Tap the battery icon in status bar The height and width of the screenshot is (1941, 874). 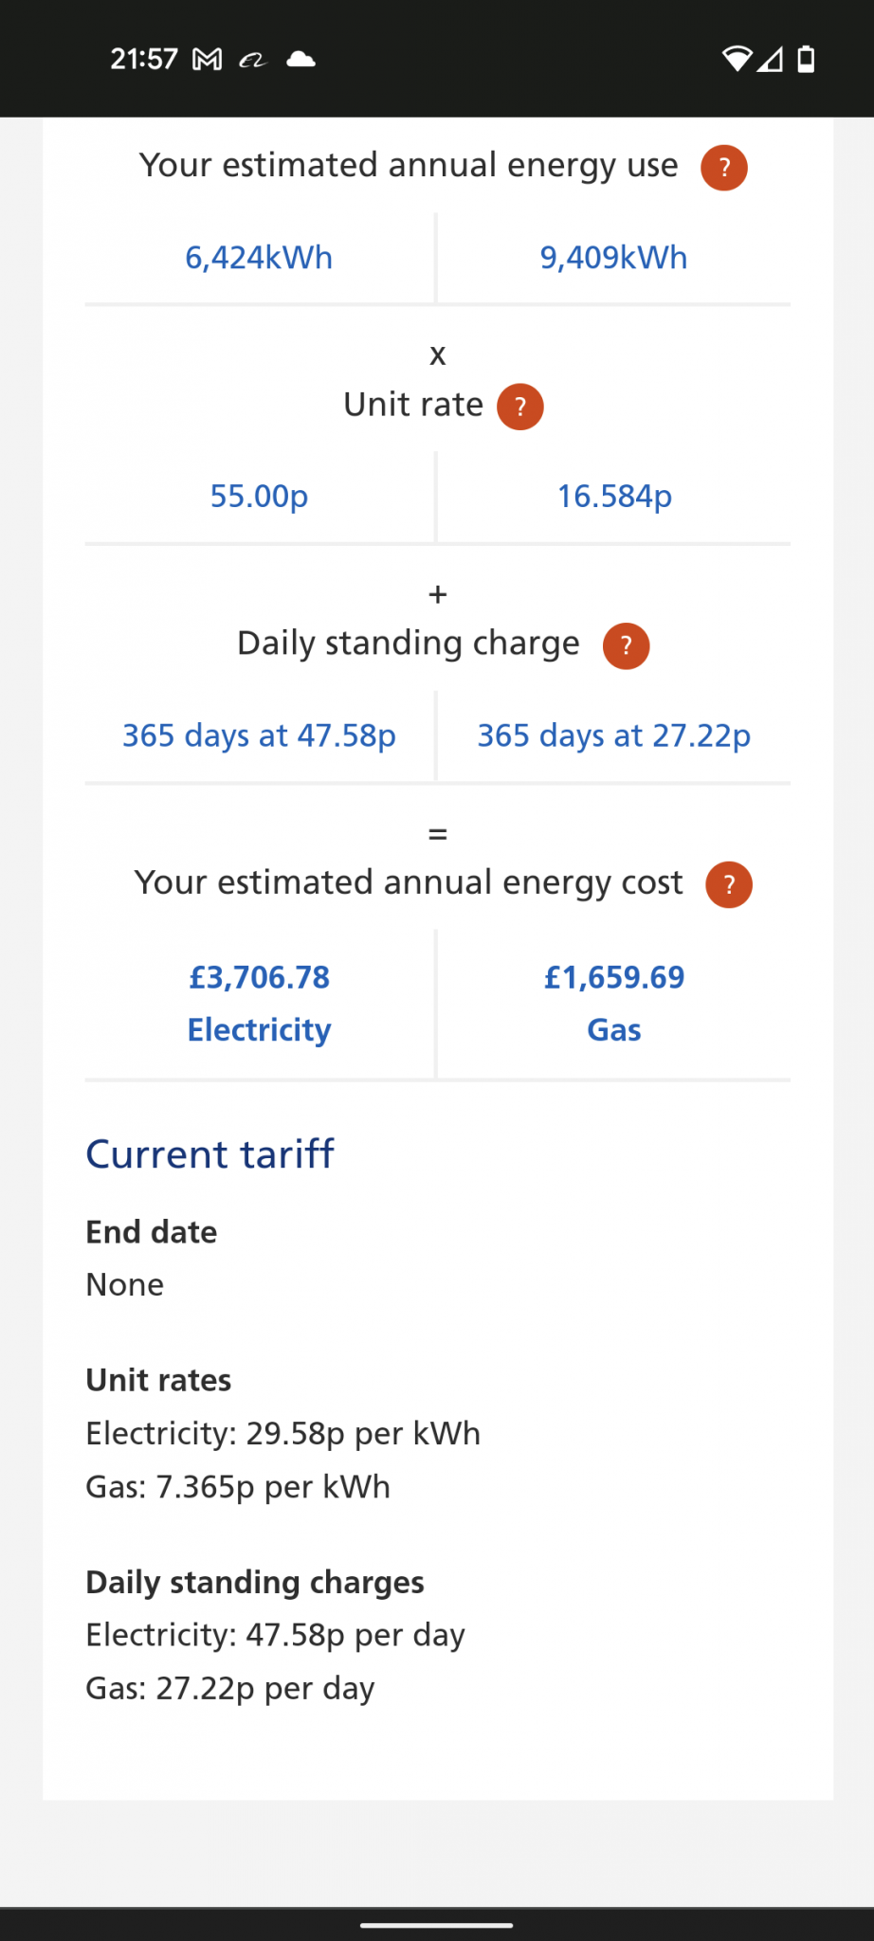(806, 60)
